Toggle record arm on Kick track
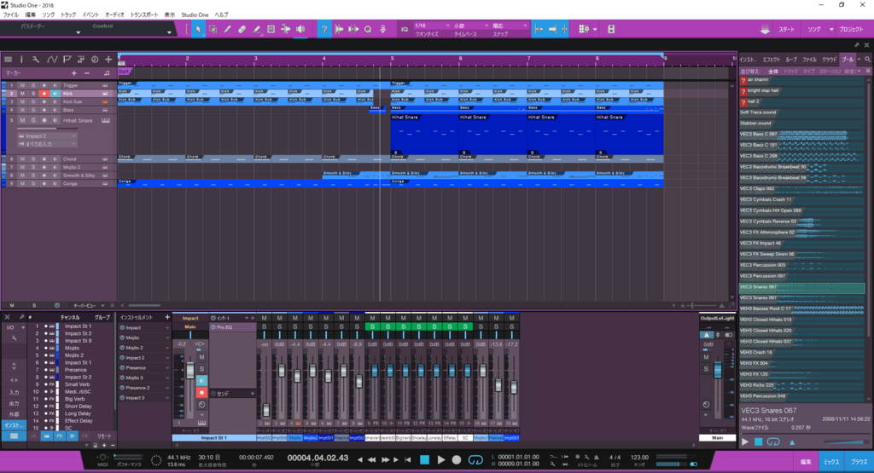Viewport: 874px width, 473px height. (44, 94)
